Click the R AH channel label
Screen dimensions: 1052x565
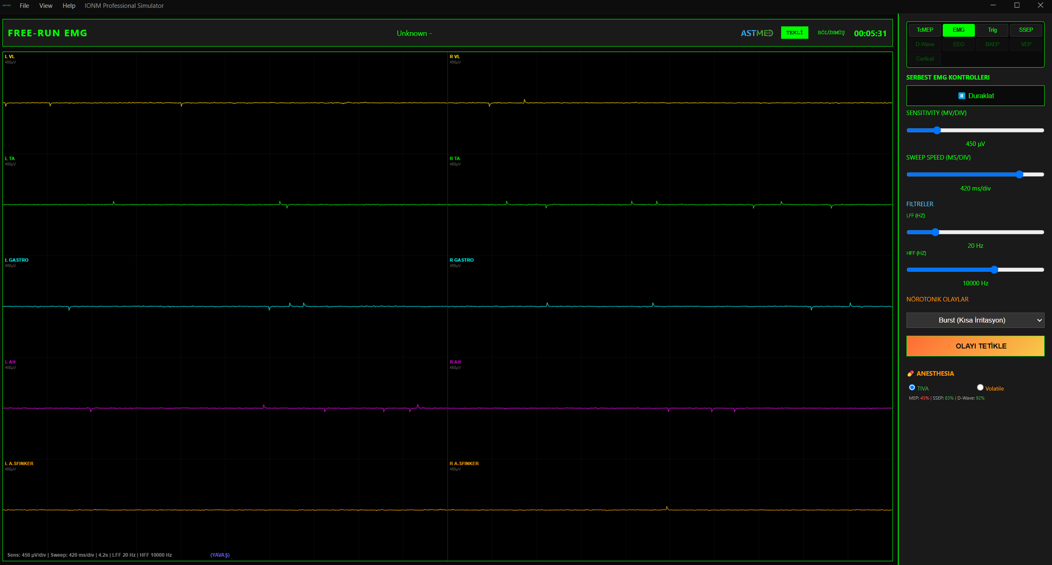pyautogui.click(x=455, y=362)
